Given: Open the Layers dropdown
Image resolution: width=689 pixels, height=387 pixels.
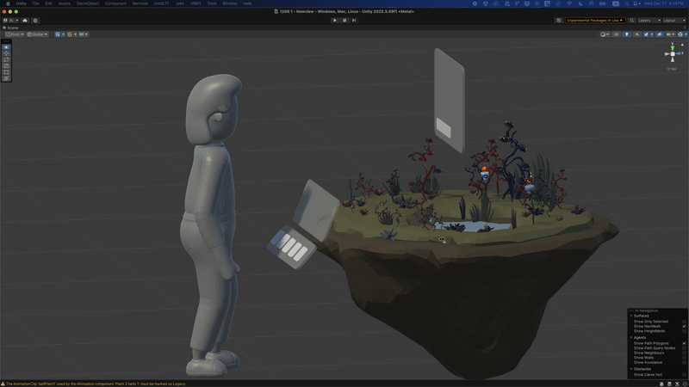Looking at the screenshot, I should coord(649,20).
